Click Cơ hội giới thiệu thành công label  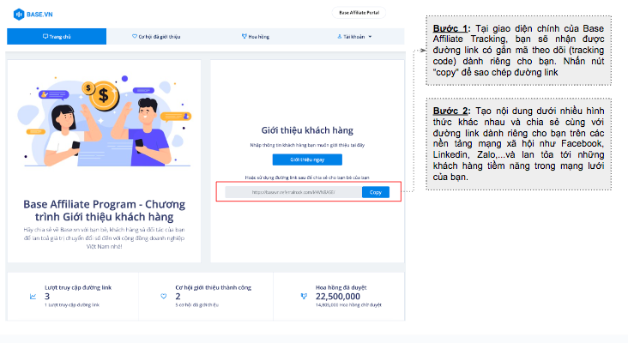click(x=213, y=287)
